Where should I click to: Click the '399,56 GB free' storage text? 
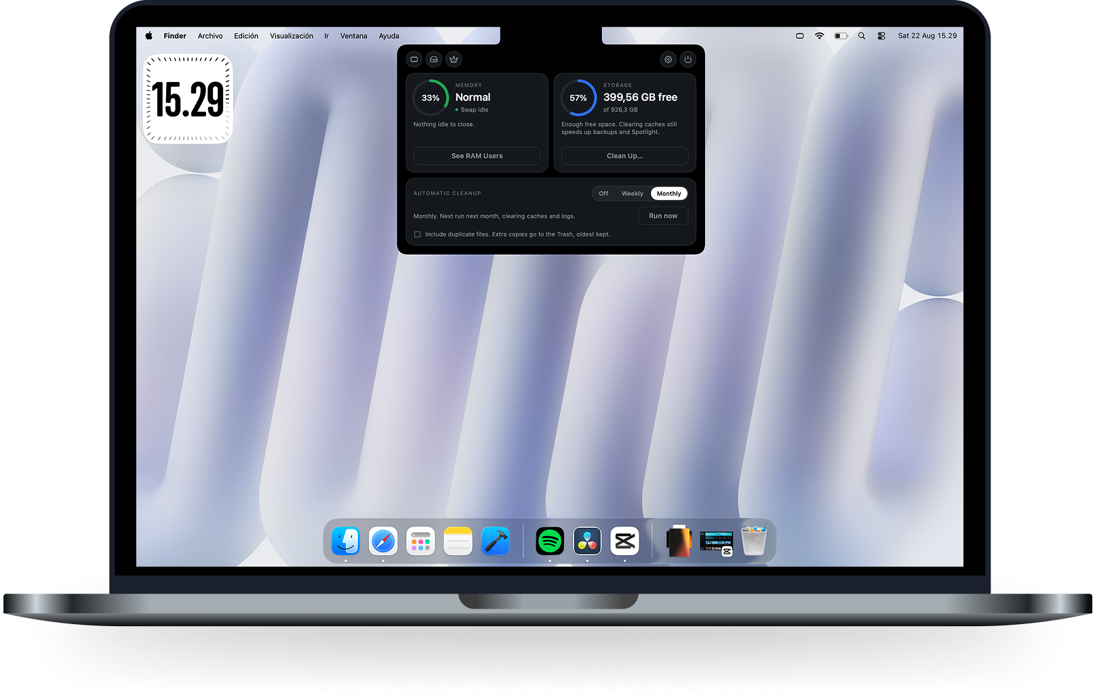pyautogui.click(x=641, y=98)
